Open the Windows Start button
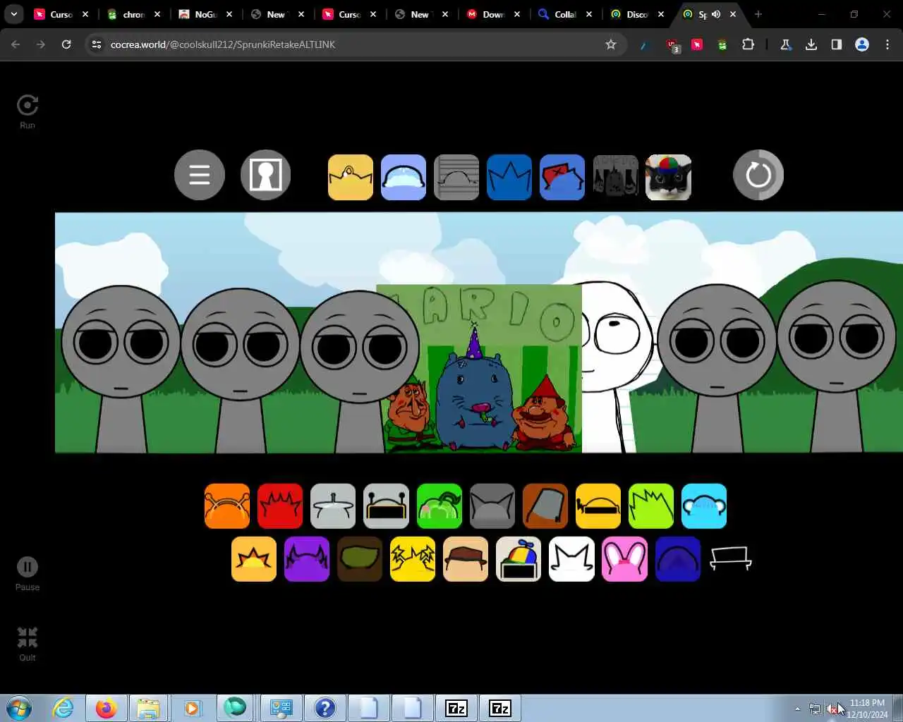This screenshot has width=903, height=722. pos(19,708)
